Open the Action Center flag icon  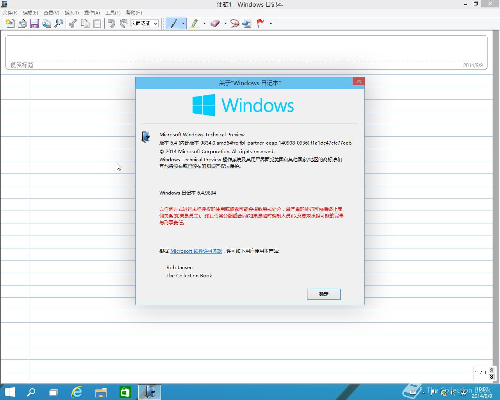(x=434, y=393)
